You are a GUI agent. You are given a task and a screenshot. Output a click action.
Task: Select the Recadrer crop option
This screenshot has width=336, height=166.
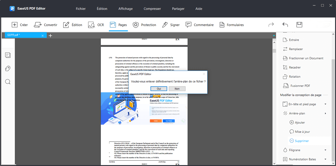pos(292,67)
